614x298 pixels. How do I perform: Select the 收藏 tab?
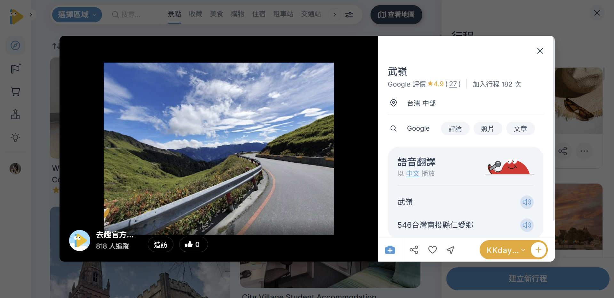tap(195, 14)
